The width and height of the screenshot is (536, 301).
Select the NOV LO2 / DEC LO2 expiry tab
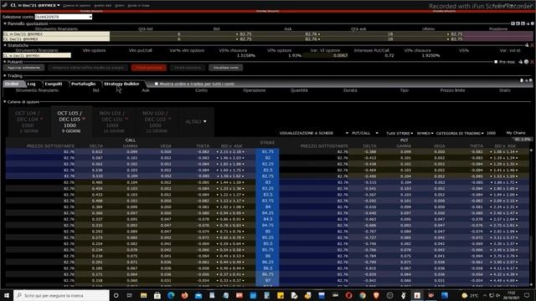[x=157, y=122]
